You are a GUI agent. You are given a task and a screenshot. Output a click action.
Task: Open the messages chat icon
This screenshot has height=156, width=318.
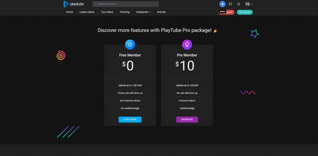pyautogui.click(x=230, y=4)
